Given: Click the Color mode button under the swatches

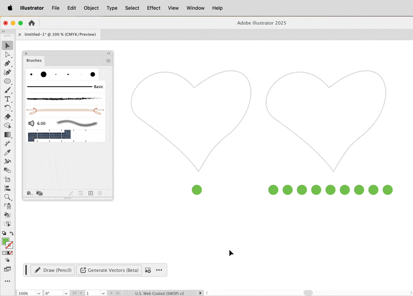Looking at the screenshot, I should pyautogui.click(x=4, y=253).
